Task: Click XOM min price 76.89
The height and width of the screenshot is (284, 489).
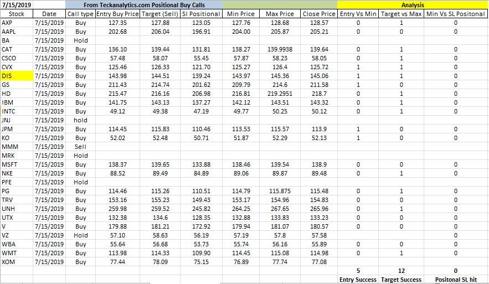Action: click(x=241, y=262)
